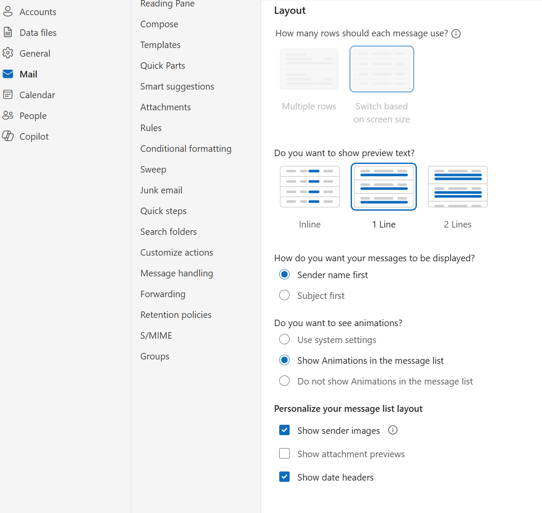
Task: Open Copilot settings
Action: coord(34,137)
